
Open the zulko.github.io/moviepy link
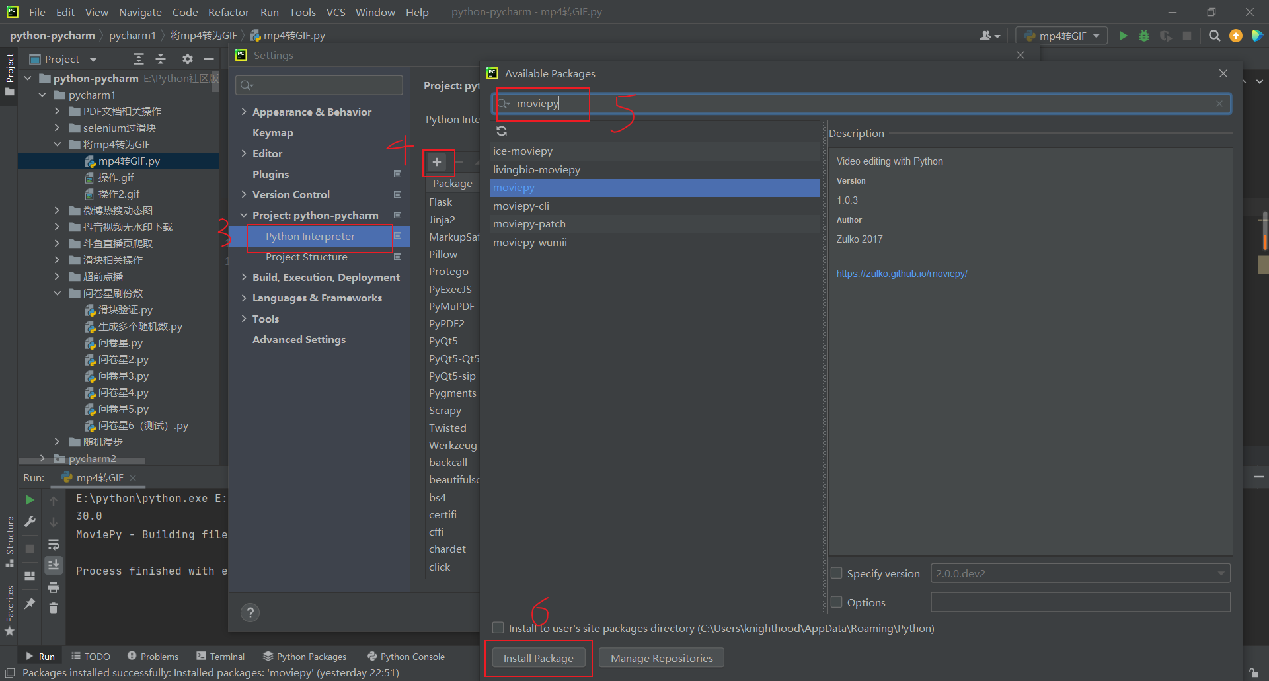pyautogui.click(x=902, y=274)
